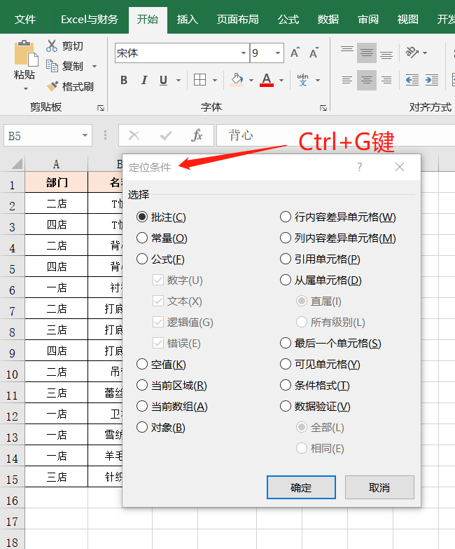Image resolution: width=455 pixels, height=549 pixels.
Task: Open the font name dropdown 宋体
Action: click(244, 53)
